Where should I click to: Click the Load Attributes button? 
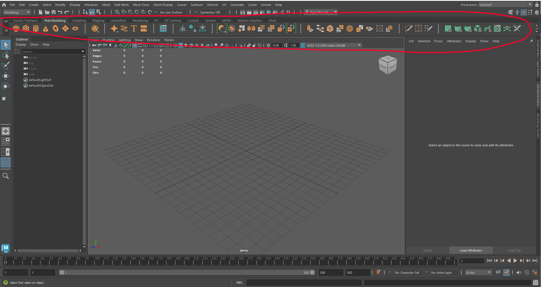point(471,250)
